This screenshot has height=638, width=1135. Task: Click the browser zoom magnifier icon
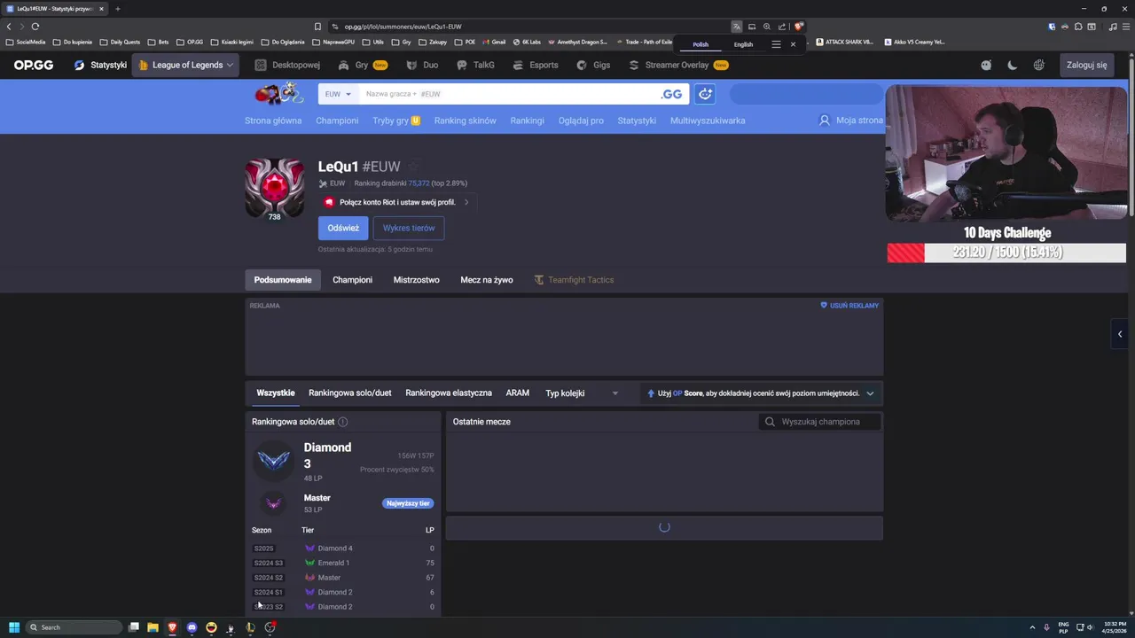pyautogui.click(x=767, y=27)
